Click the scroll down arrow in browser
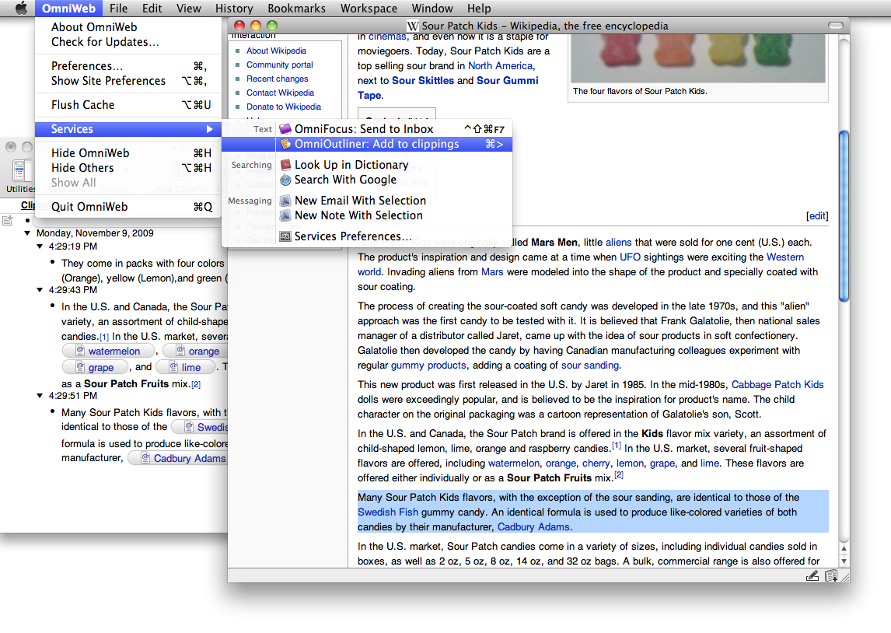 tap(844, 560)
